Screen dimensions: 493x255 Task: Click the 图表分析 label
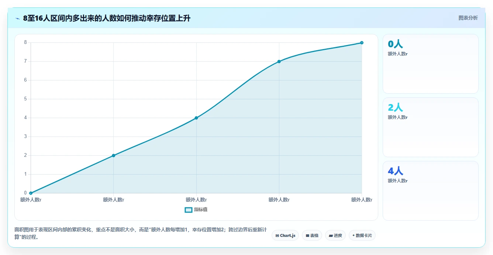468,18
